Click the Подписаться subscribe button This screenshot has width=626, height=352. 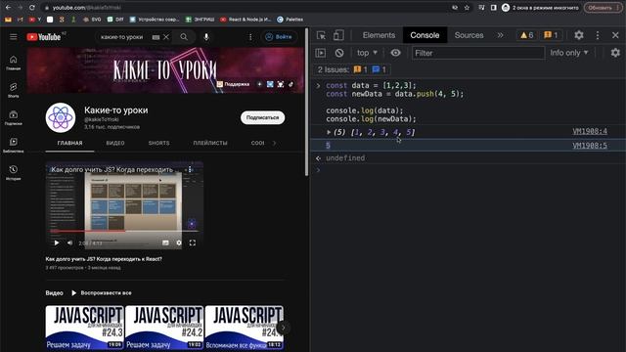point(262,117)
